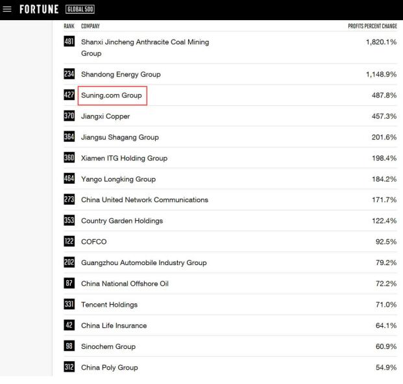Open China Life Insurance link
This screenshot has height=384, width=403.
pyautogui.click(x=114, y=326)
